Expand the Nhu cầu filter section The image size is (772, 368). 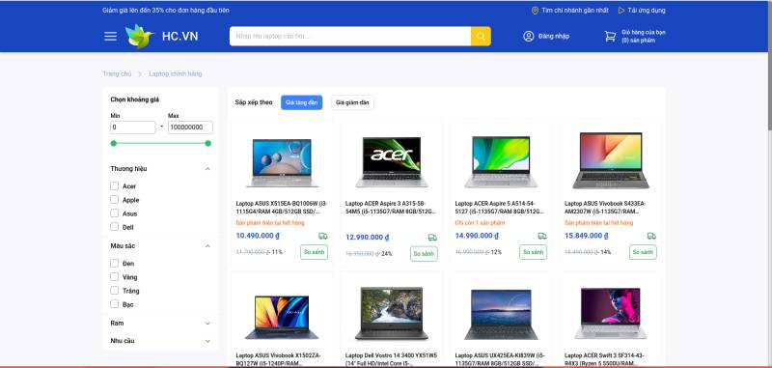[x=207, y=341]
